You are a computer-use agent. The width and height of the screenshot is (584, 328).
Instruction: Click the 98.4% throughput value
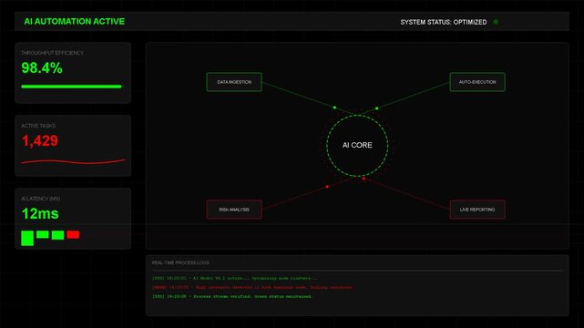click(42, 68)
